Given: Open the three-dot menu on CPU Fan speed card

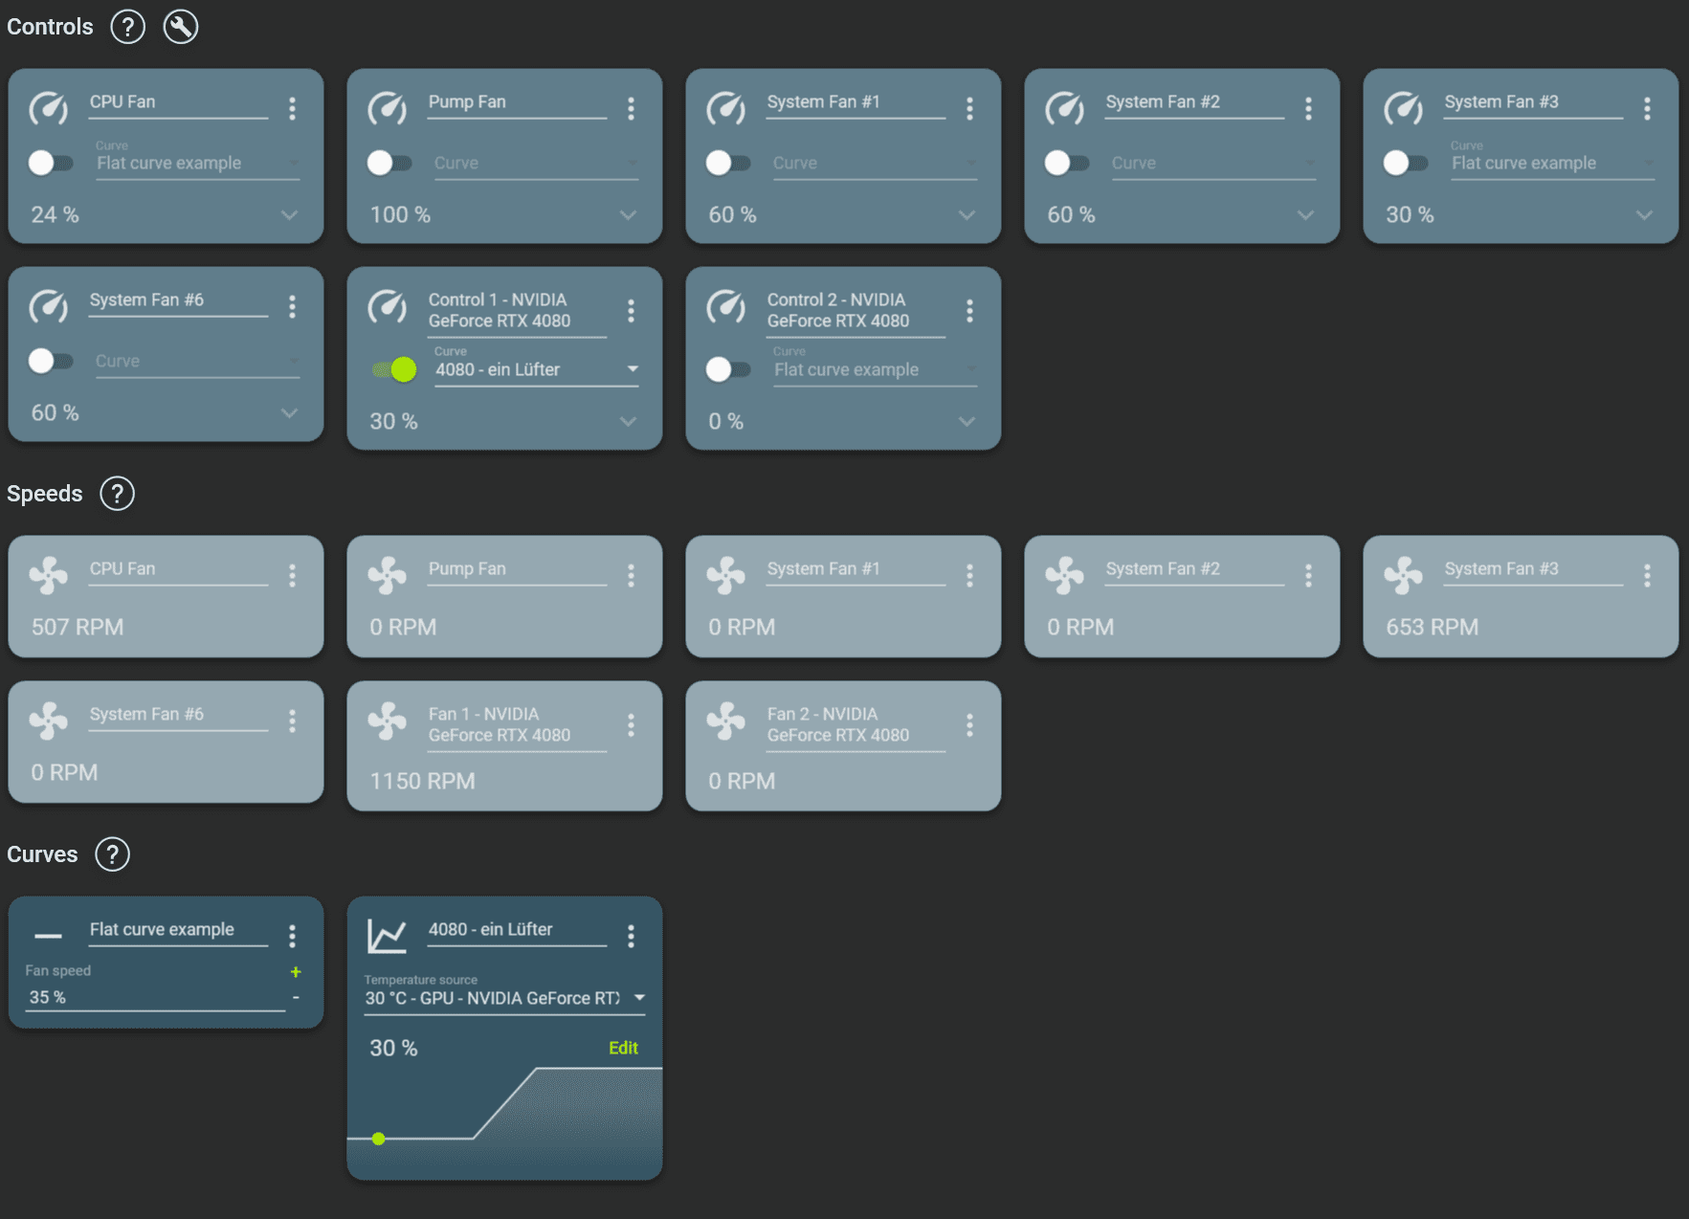Looking at the screenshot, I should coord(292,575).
